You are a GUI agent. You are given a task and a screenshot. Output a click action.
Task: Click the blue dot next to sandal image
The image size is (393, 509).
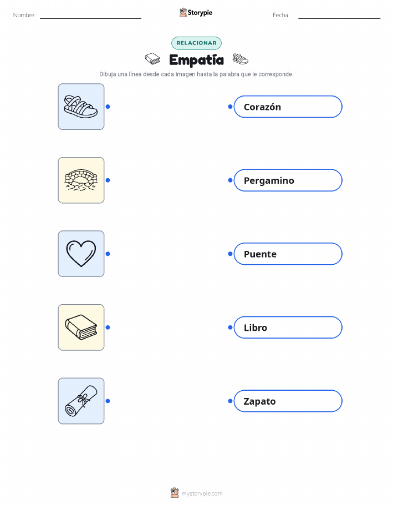(x=108, y=107)
